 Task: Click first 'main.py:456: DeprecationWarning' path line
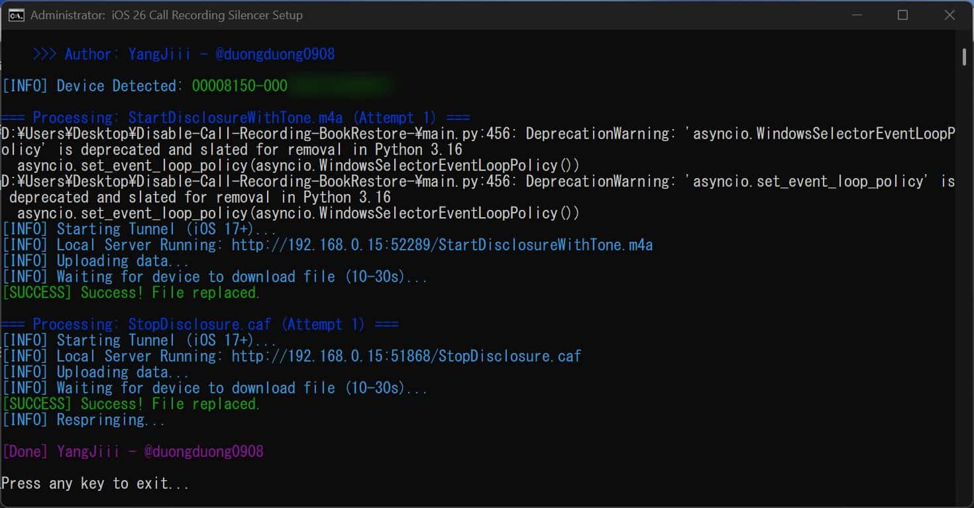[478, 134]
